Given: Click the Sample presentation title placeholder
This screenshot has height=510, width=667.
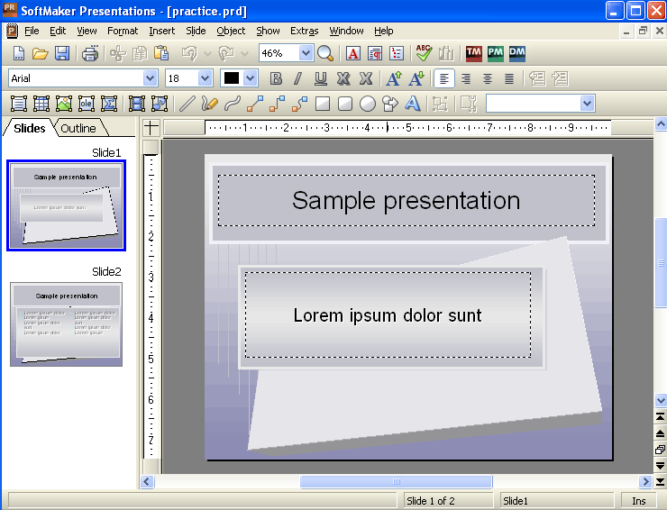Looking at the screenshot, I should pyautogui.click(x=407, y=200).
